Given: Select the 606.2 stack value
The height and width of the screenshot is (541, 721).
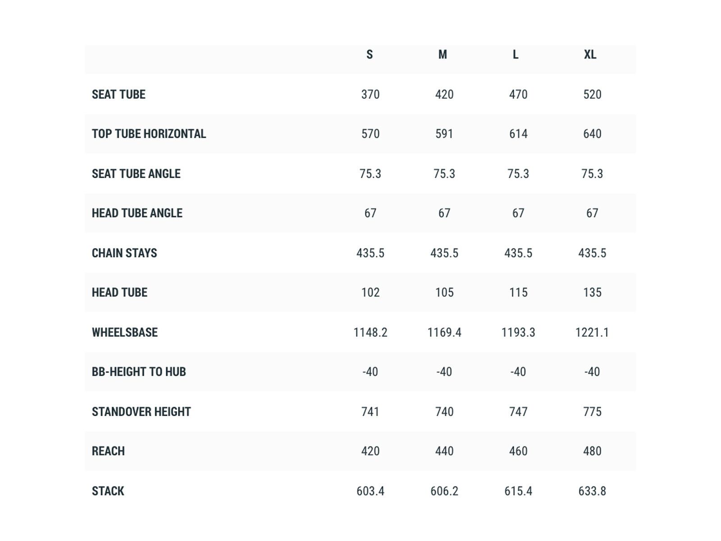Looking at the screenshot, I should coord(444,491).
